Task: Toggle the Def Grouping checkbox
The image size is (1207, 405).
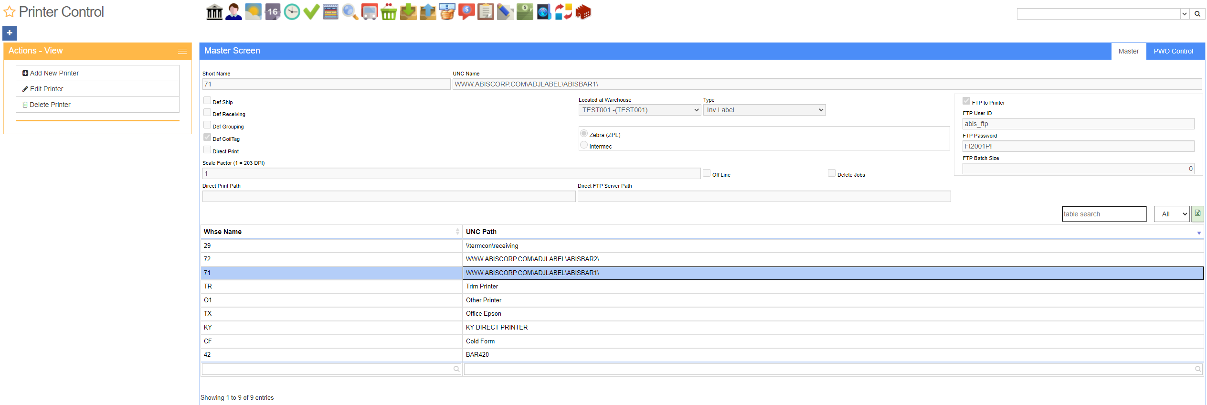Action: (x=207, y=125)
